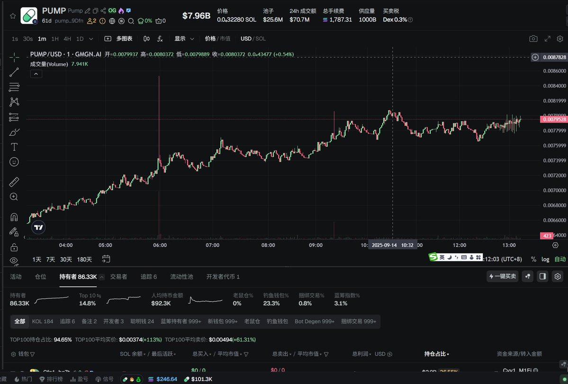568x384 pixels.
Task: Activate the magnet snap mode
Action: 14,217
